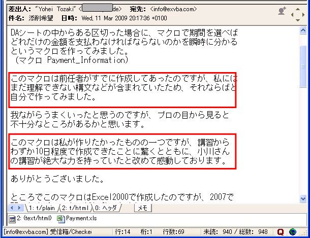The width and height of the screenshot is (310, 238).
Task: Click the up arrow of the navigation pad
Action: pos(298,9)
